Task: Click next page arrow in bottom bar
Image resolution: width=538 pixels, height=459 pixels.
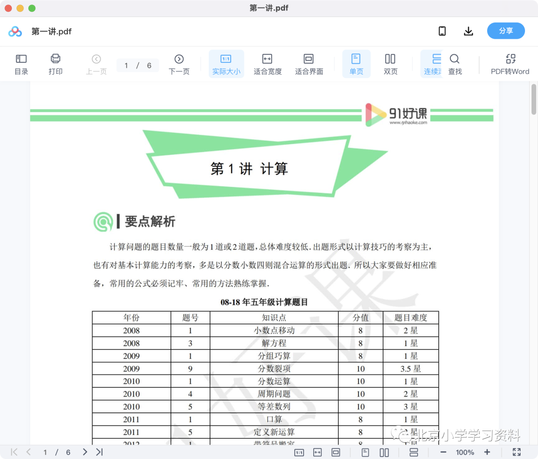Action: click(85, 452)
